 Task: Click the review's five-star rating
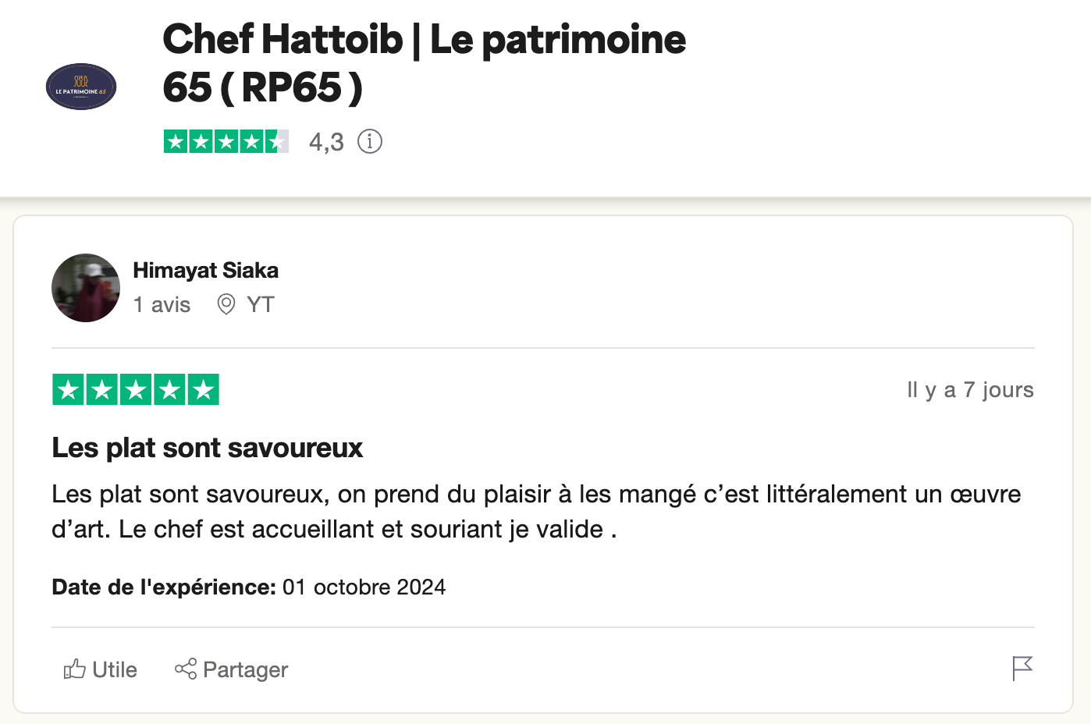(136, 389)
